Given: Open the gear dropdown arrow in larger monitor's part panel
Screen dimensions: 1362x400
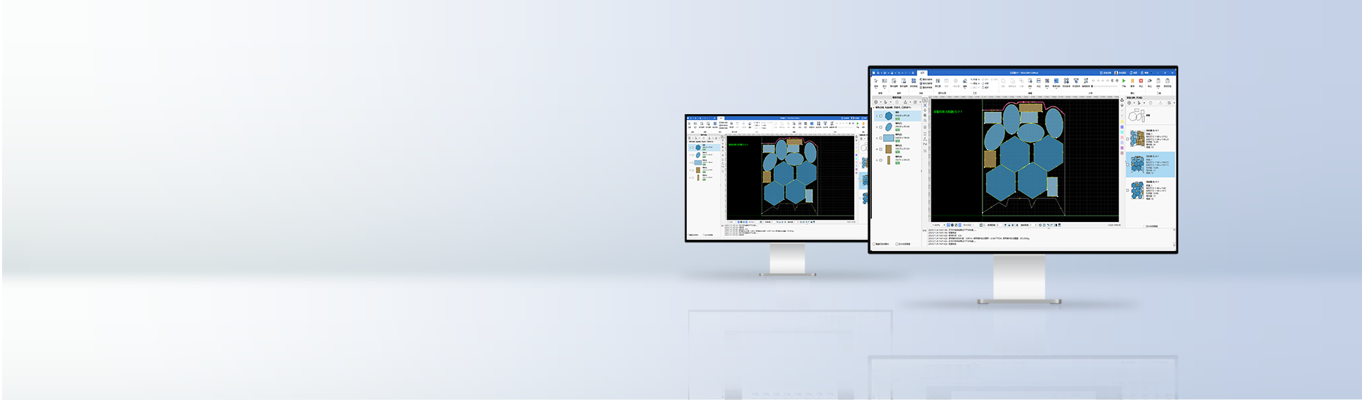Looking at the screenshot, I should pyautogui.click(x=880, y=102).
